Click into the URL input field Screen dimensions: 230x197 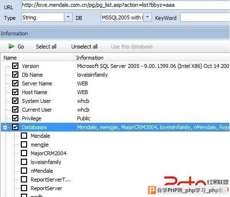click(125, 5)
